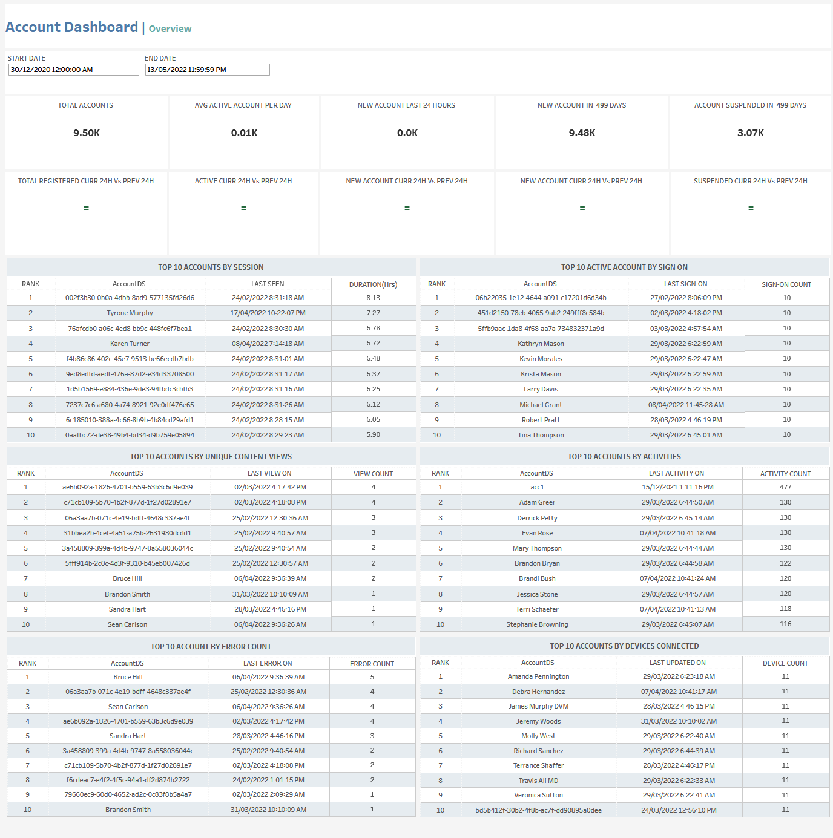Click the VIEW COUNT column header
833x838 pixels.
click(373, 474)
